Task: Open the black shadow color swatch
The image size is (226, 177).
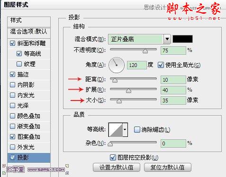Action: 182,39
